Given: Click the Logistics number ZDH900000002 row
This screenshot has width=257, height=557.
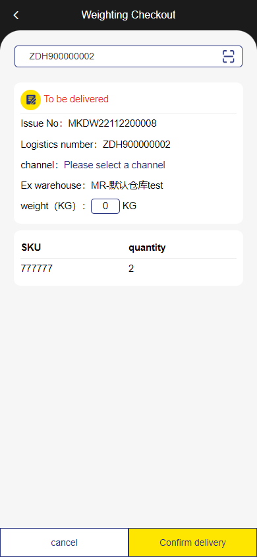Looking at the screenshot, I should pyautogui.click(x=96, y=145).
